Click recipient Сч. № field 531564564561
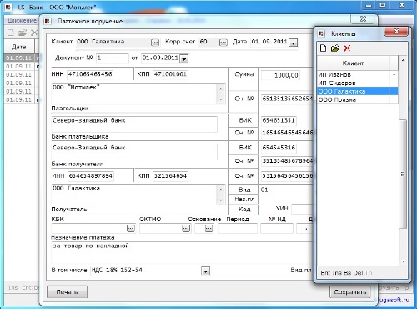The image size is (417, 309). pos(287,176)
